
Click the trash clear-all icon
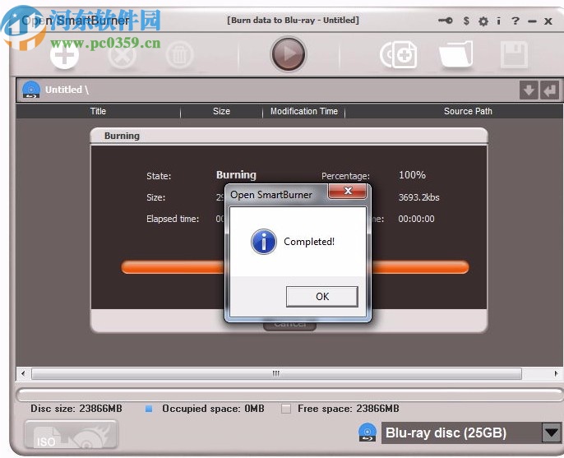(x=179, y=55)
